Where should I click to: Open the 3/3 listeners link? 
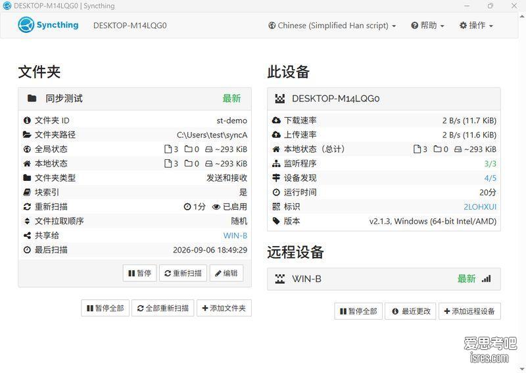(x=490, y=164)
